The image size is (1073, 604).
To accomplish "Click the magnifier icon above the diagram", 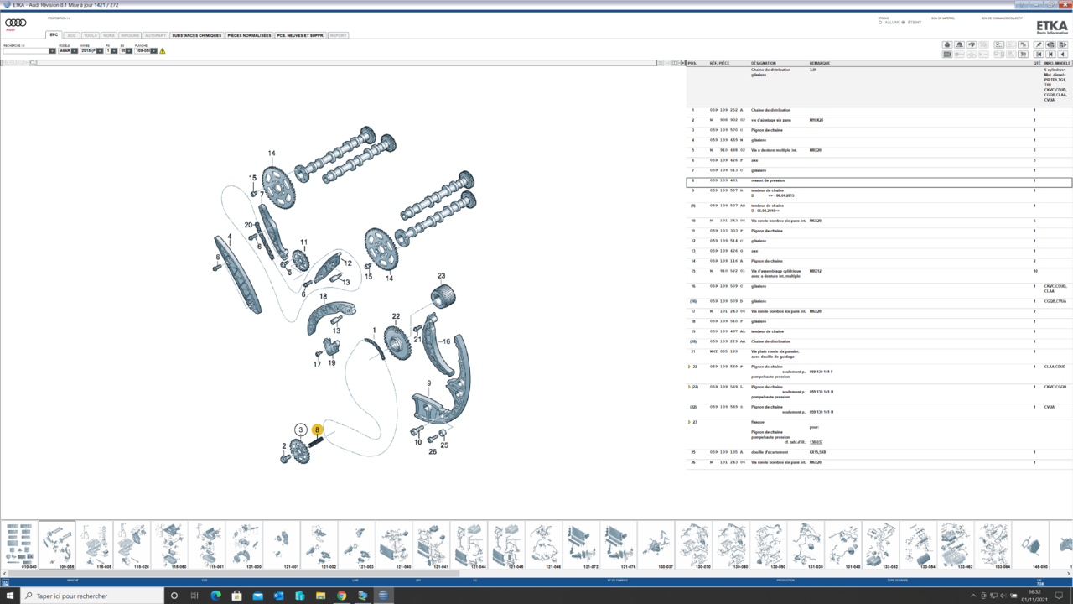I will [34, 63].
